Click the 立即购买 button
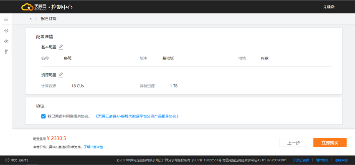The image size is (355, 165). 330,142
